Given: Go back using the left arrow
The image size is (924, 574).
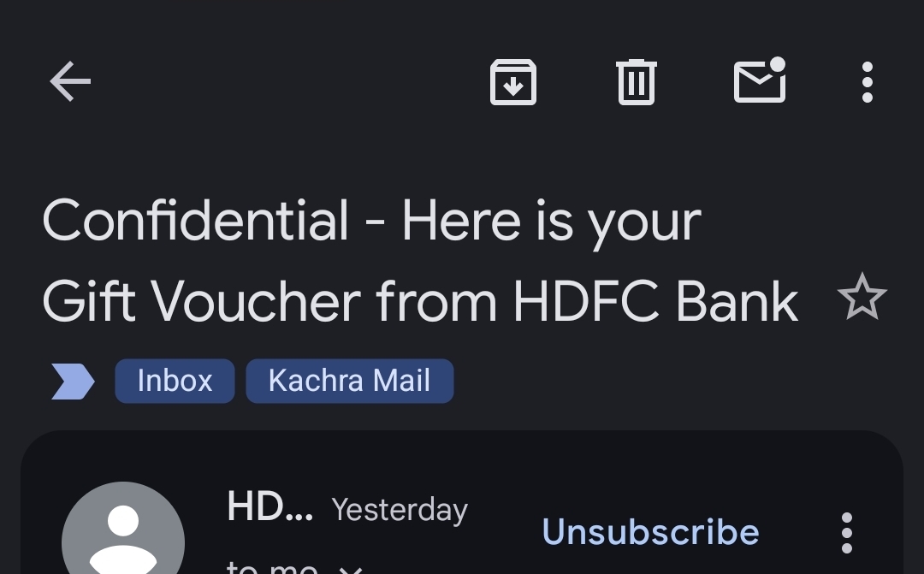Looking at the screenshot, I should click(70, 81).
